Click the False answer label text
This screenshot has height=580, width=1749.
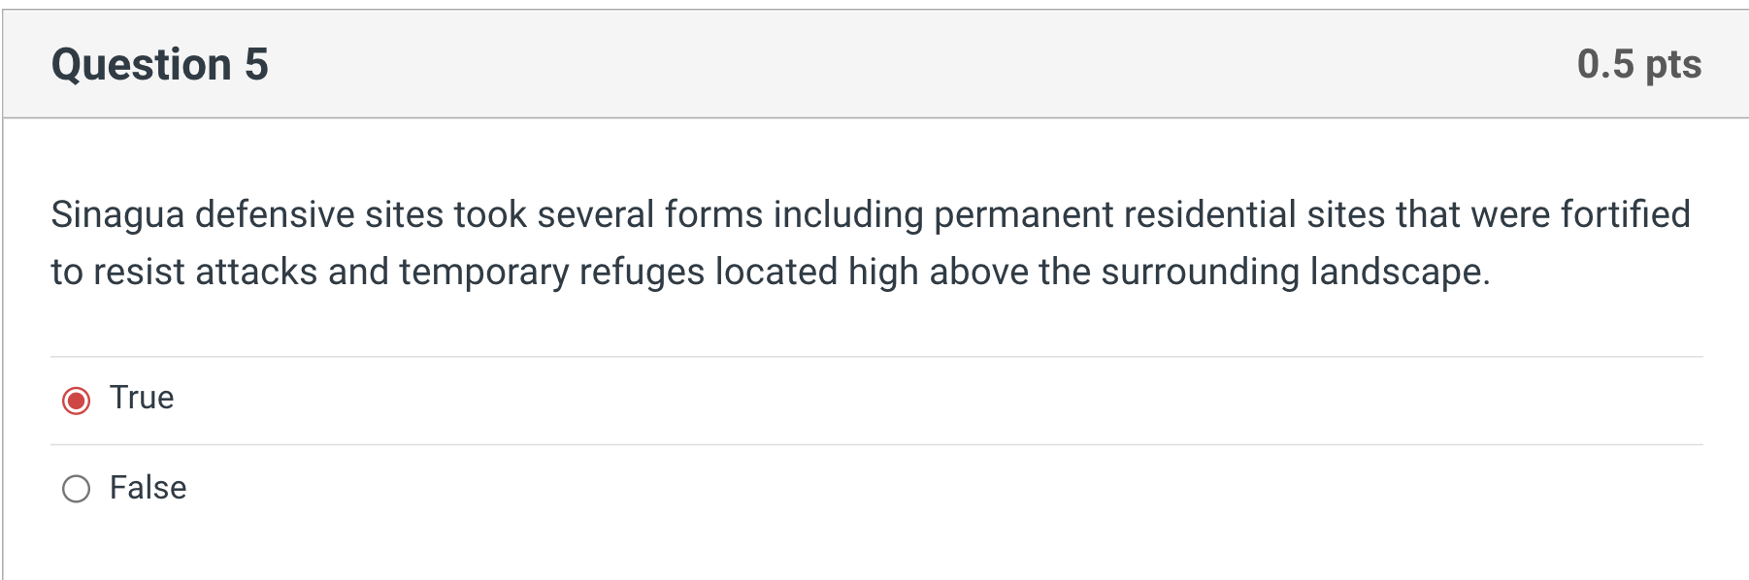tap(147, 487)
